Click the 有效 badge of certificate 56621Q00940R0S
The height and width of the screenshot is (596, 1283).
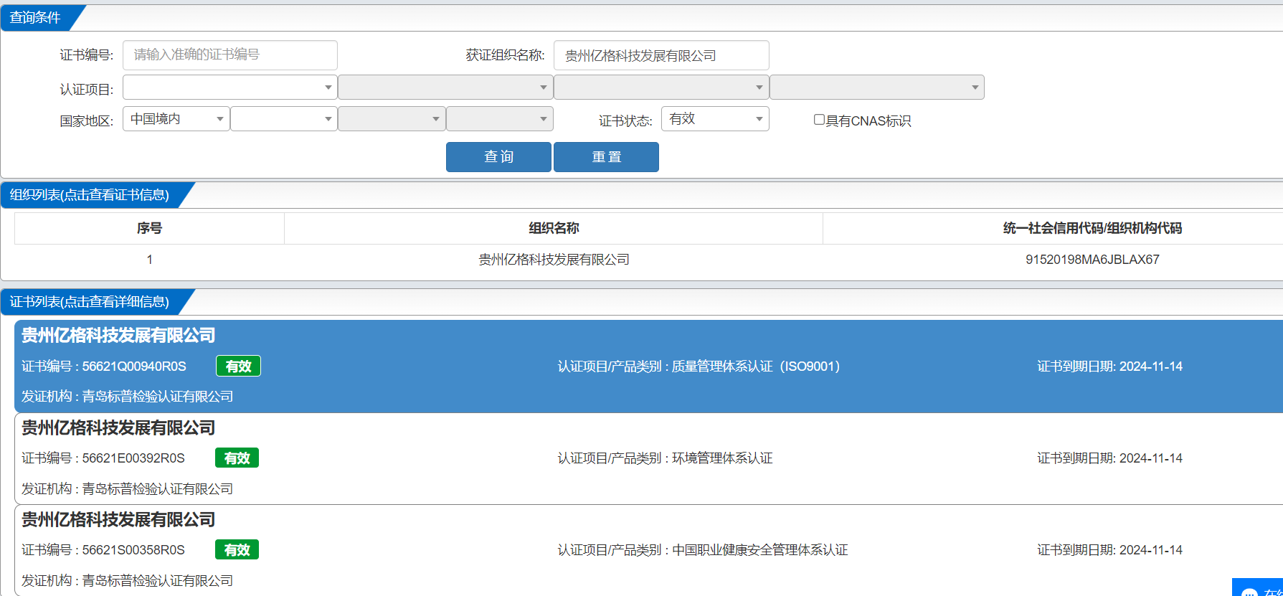point(238,366)
